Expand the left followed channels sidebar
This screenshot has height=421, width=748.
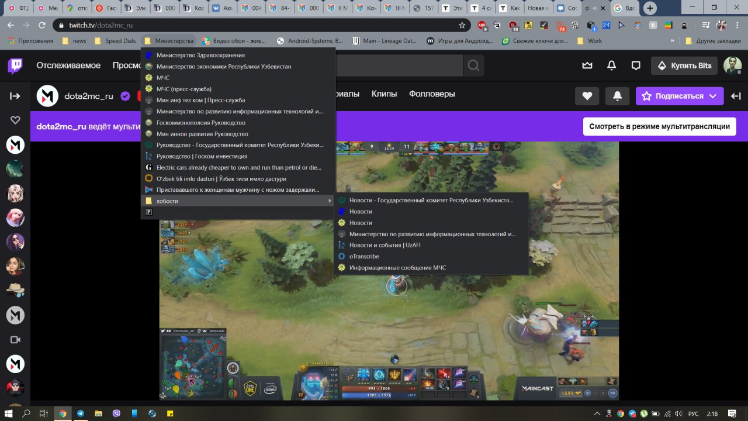[15, 96]
